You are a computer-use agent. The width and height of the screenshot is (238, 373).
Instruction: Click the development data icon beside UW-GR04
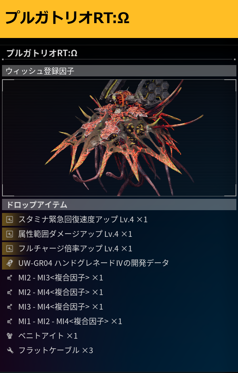point(10,263)
